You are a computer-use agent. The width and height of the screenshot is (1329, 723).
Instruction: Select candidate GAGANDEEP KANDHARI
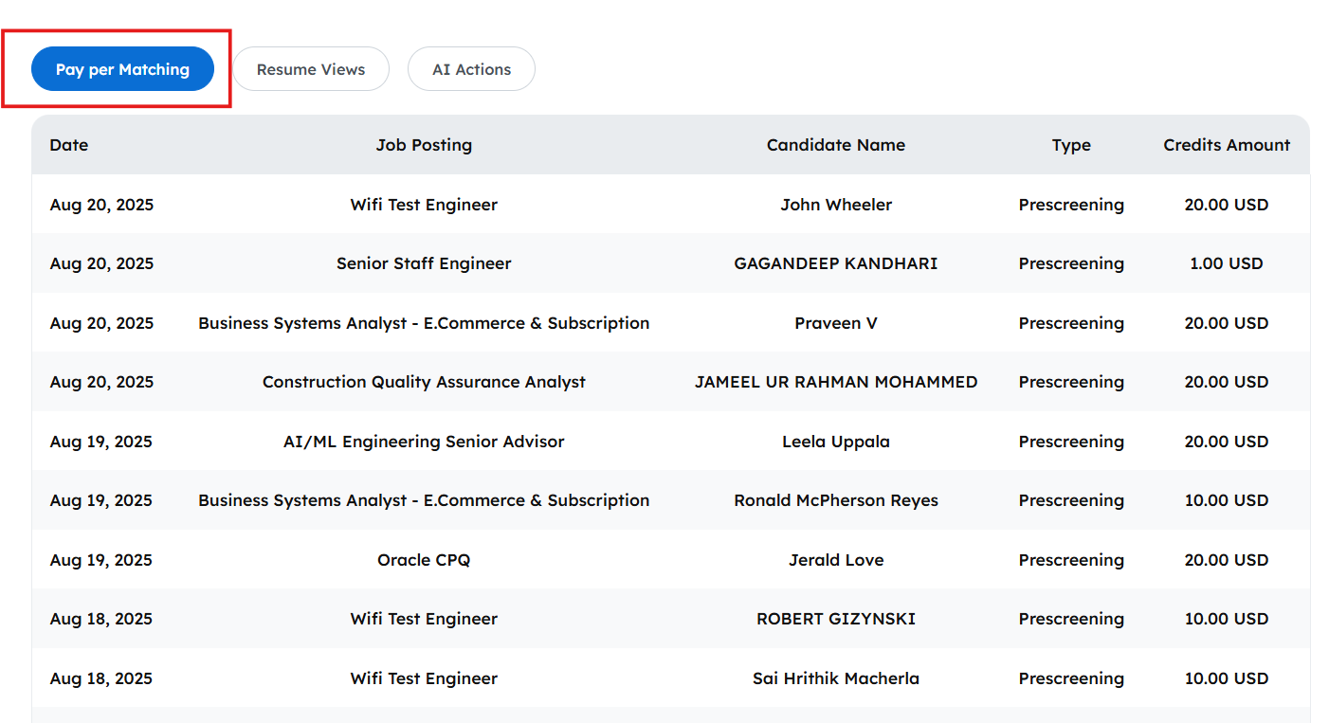(x=835, y=263)
